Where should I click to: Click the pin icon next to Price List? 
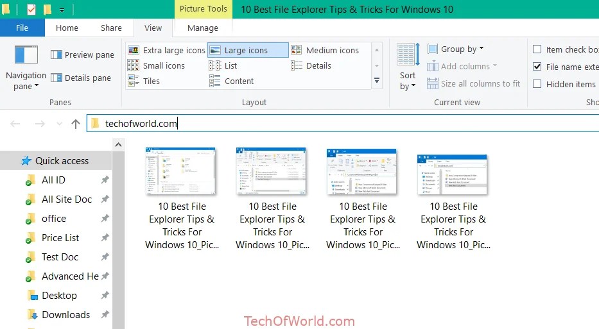(x=105, y=237)
